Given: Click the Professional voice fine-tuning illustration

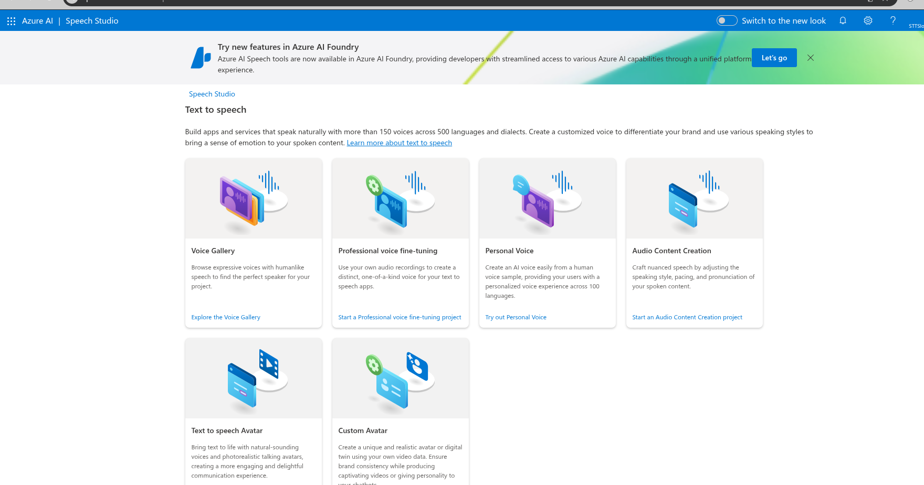Looking at the screenshot, I should pos(400,199).
